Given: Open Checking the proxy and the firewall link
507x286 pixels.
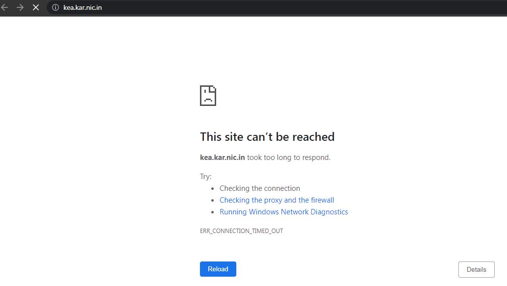Looking at the screenshot, I should [277, 200].
